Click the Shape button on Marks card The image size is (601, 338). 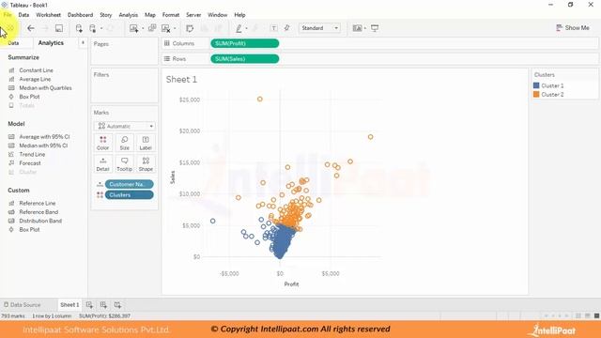point(146,164)
